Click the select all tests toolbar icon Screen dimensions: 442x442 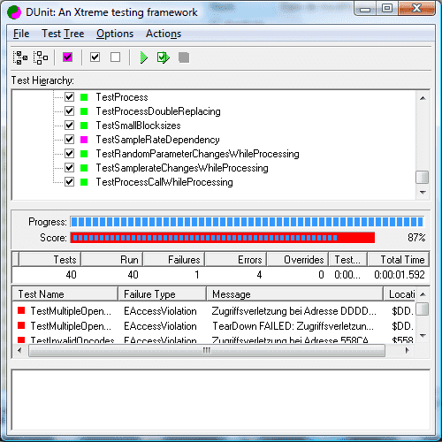coord(20,57)
